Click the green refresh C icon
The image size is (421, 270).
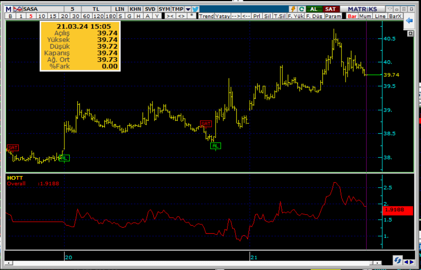[301, 9]
